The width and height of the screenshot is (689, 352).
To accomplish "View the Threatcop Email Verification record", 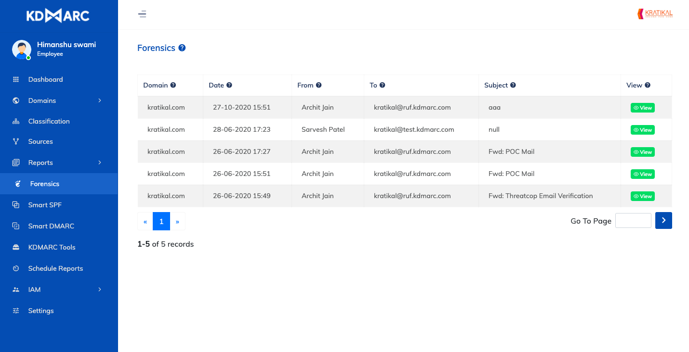I will click(642, 196).
